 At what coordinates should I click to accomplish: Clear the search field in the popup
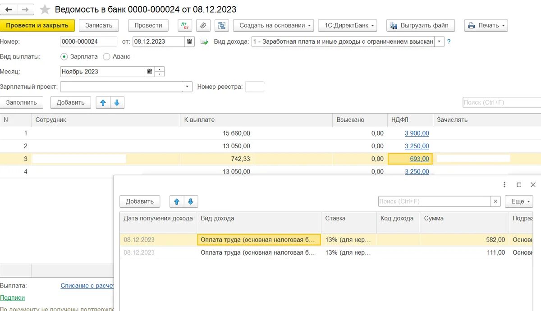pos(496,201)
